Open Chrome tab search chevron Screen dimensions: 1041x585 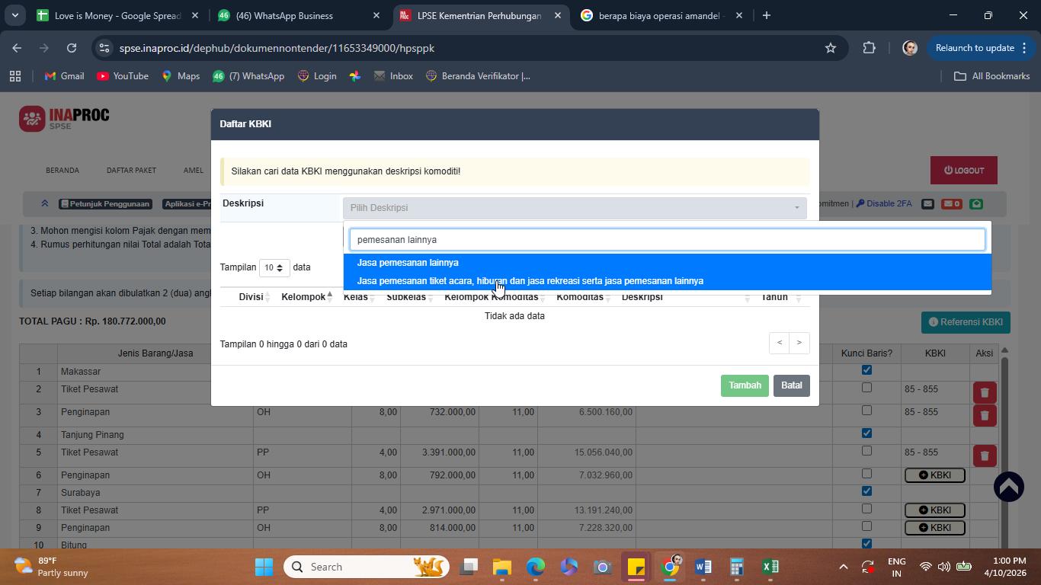tap(14, 15)
